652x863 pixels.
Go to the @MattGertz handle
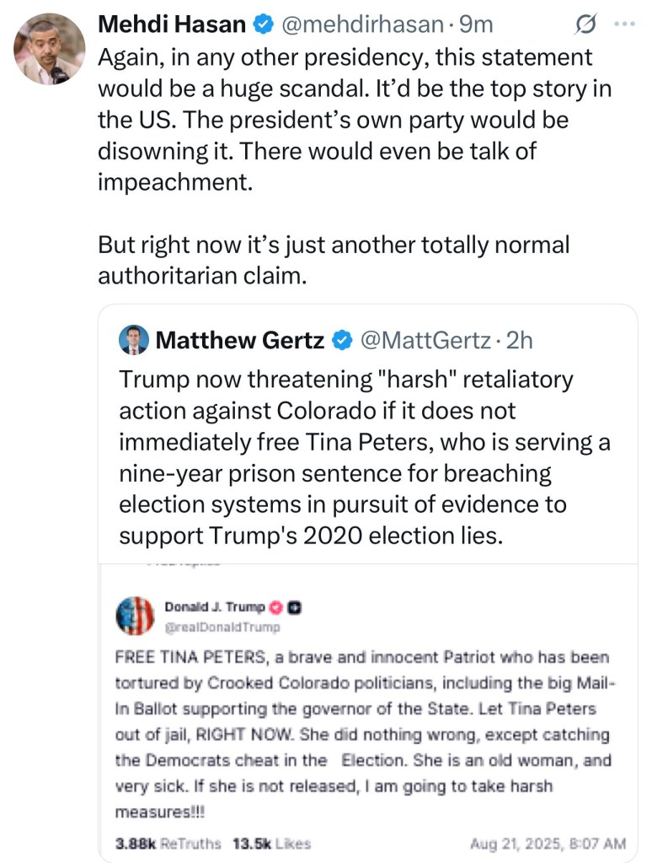pos(424,340)
